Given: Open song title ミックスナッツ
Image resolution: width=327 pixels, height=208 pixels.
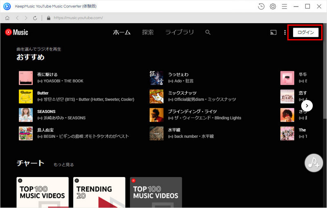Looking at the screenshot, I should click(x=182, y=93).
